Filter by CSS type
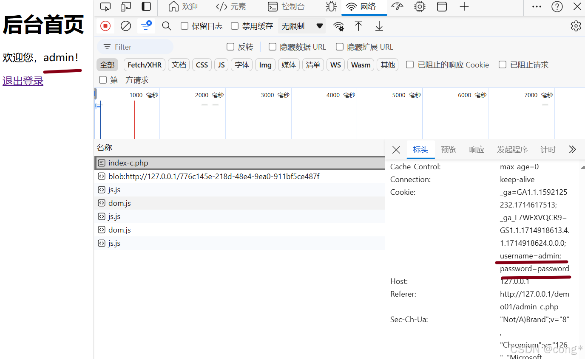 click(x=202, y=65)
